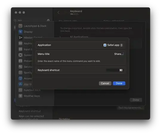Click the Mission Control icon
This screenshot has height=134, width=161.
[x=21, y=38]
